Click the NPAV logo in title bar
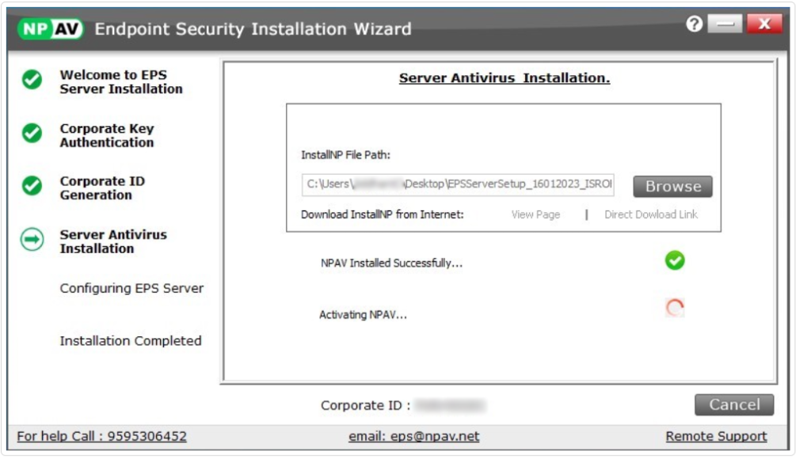The height and width of the screenshot is (466, 811). coord(51,29)
